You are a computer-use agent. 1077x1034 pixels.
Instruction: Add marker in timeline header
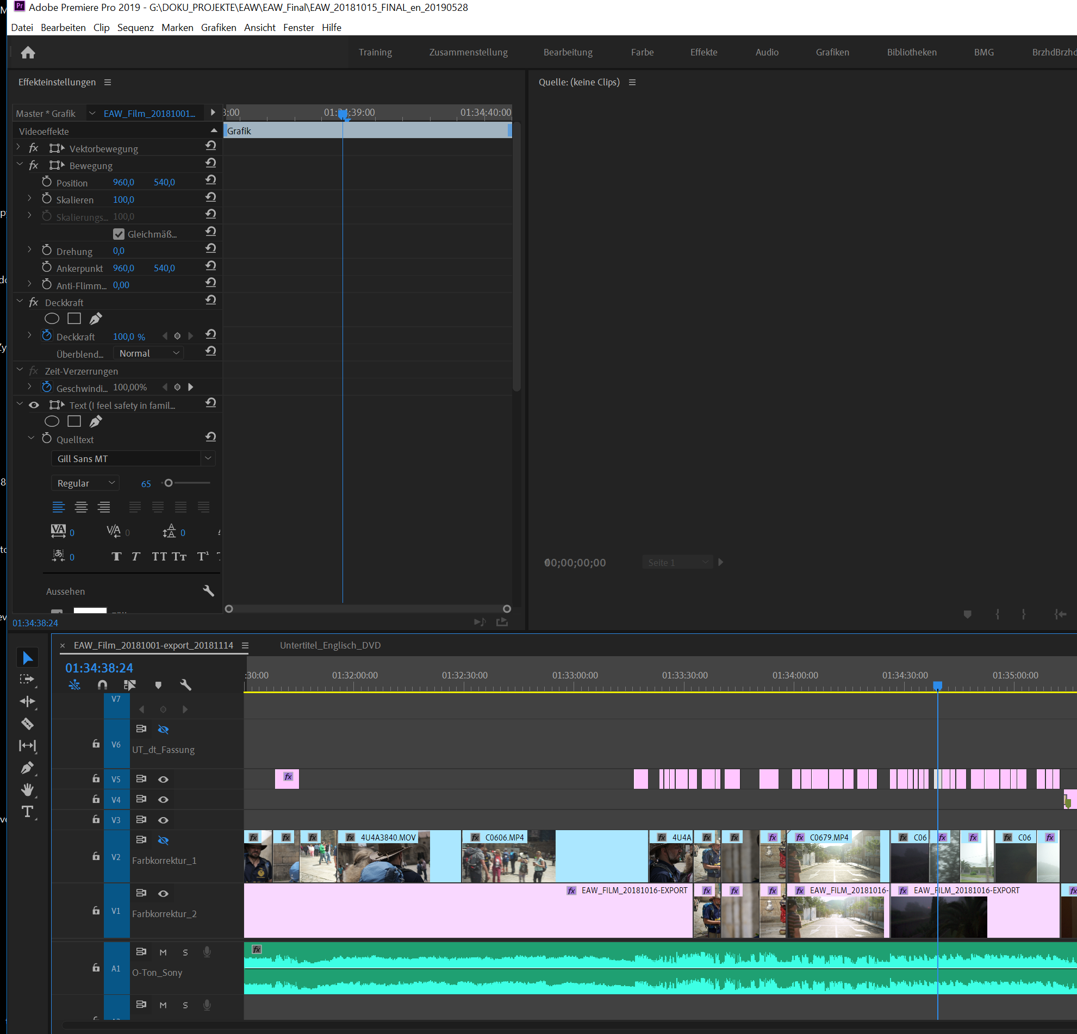(x=158, y=684)
